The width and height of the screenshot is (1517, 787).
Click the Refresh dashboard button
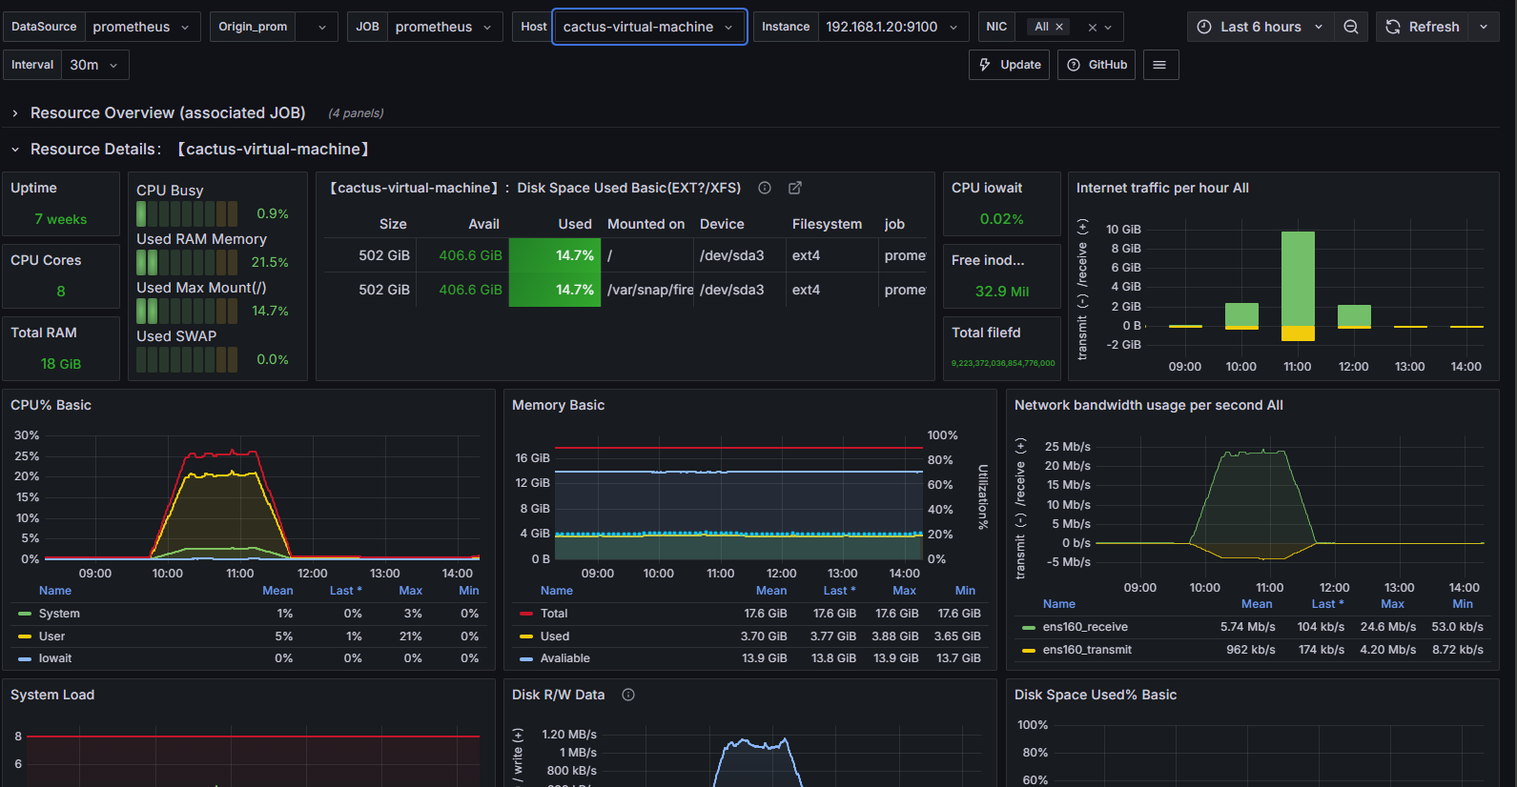(x=1423, y=27)
